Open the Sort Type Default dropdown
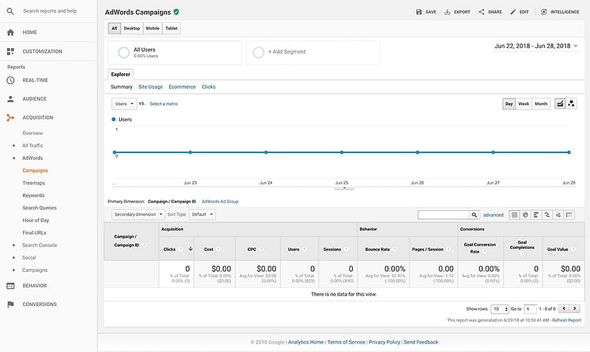The image size is (590, 352). pos(202,214)
